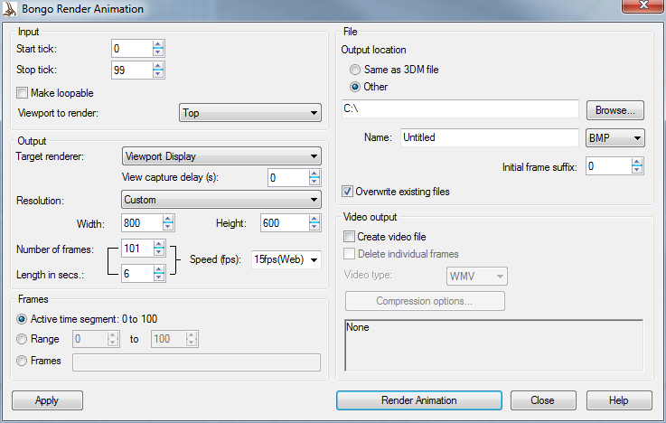Select Range radio button

pos(22,339)
